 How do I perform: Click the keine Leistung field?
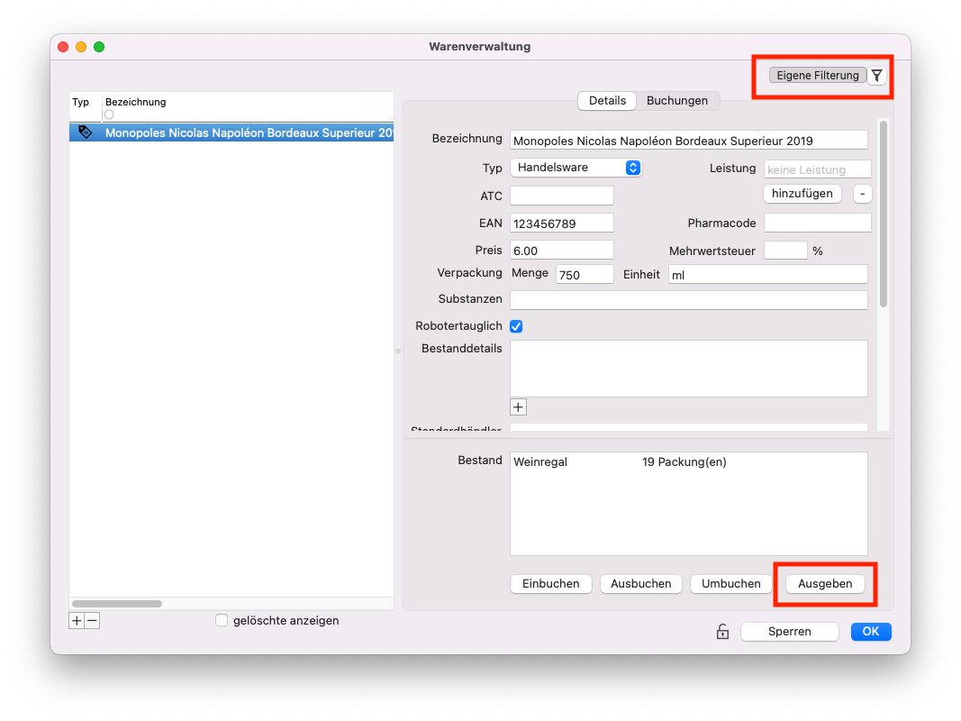pyautogui.click(x=818, y=169)
